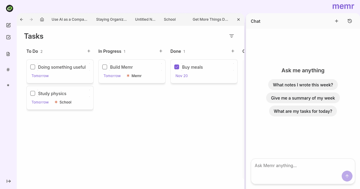Start a new chat with plus icon

337,21
